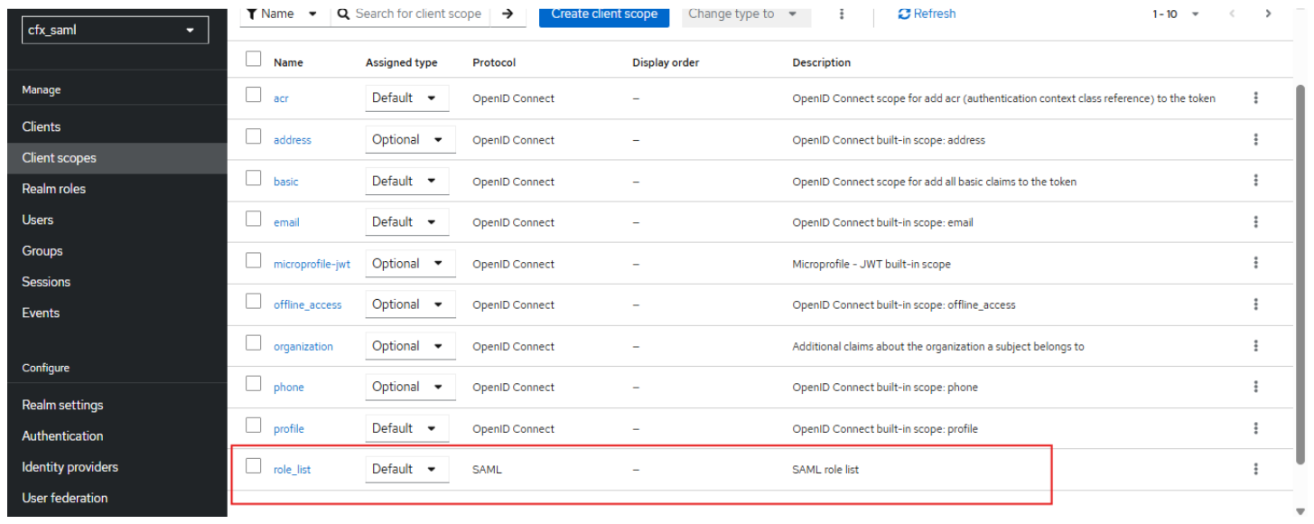Open kebab menu for organization row
Screen dimensions: 1314x524
click(1255, 346)
